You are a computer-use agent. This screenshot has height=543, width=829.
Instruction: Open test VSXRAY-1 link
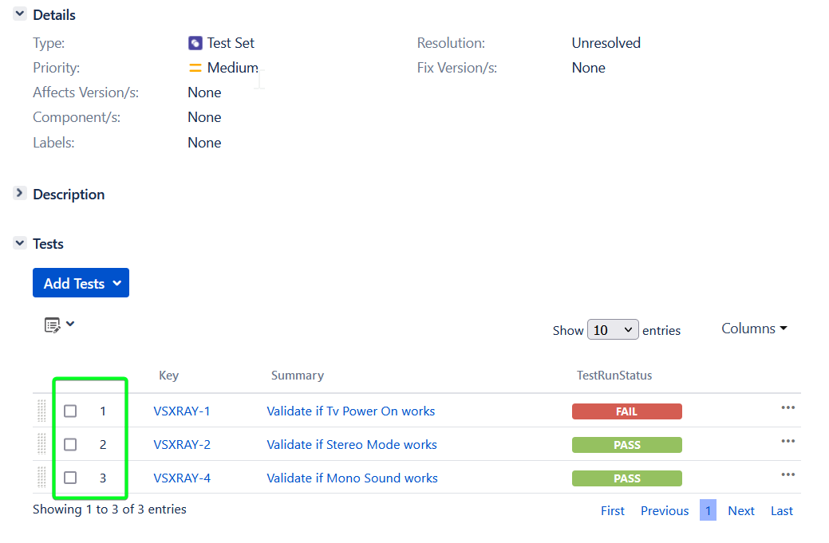[182, 411]
